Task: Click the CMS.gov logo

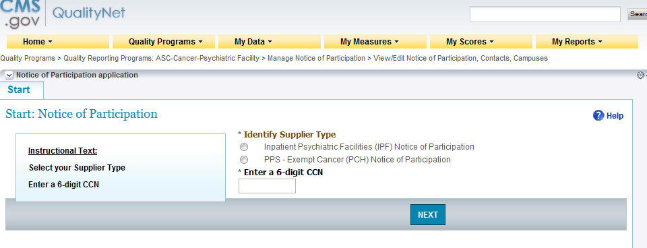Action: tap(21, 14)
